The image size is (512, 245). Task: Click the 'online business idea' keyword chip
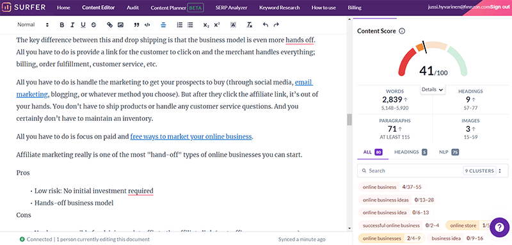[396, 212]
